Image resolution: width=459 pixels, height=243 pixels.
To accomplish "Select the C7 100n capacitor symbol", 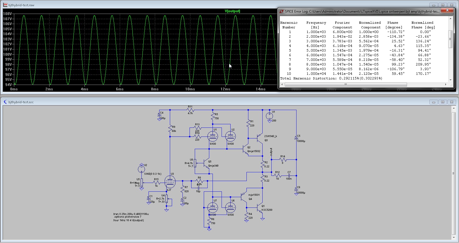I will [289, 176].
